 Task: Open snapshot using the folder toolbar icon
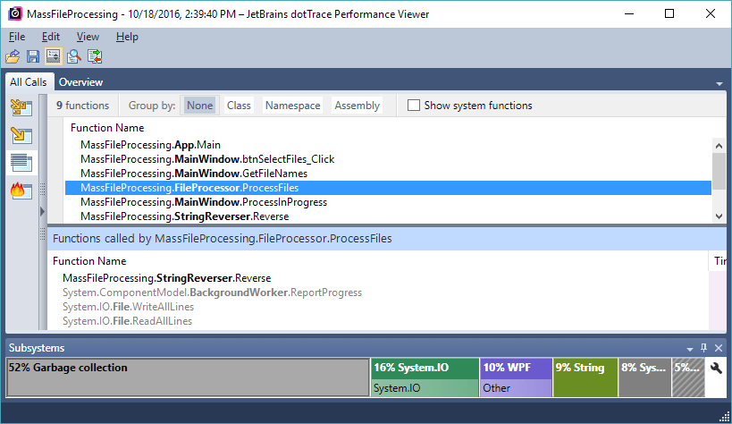(13, 56)
